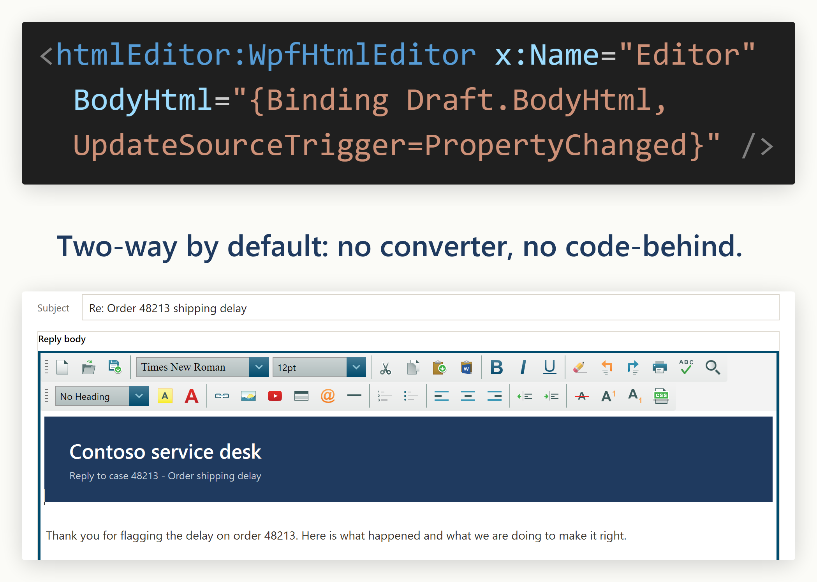Click the Subject text field

pyautogui.click(x=430, y=308)
